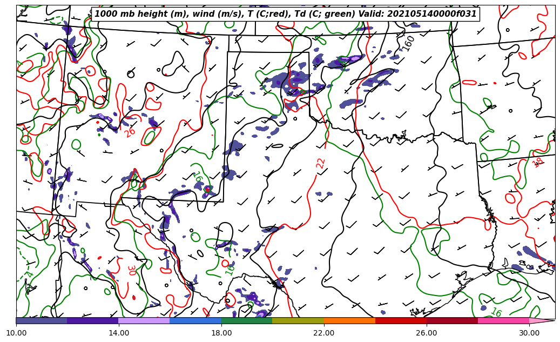Select the slate-blue 10–12 colorbar segment
Viewport: 560px width, 342px height.
point(42,320)
